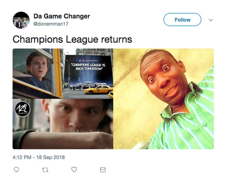Image resolution: width=226 pixels, height=182 pixels.
Task: Open the Spider-Man meme image on left
Action: tap(63, 99)
